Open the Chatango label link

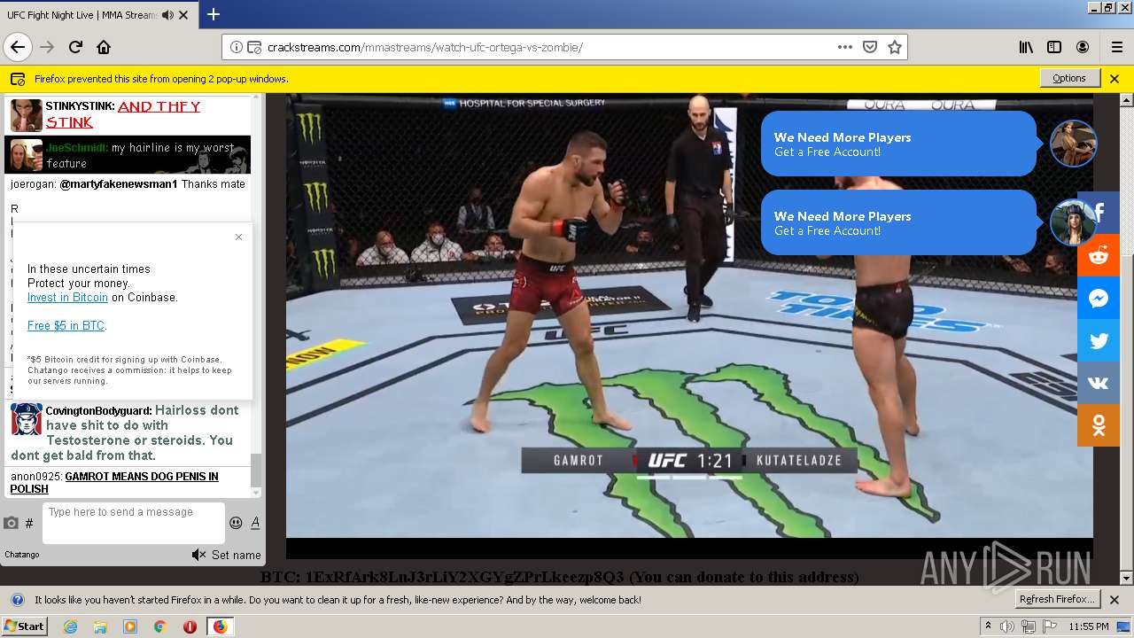coord(22,555)
